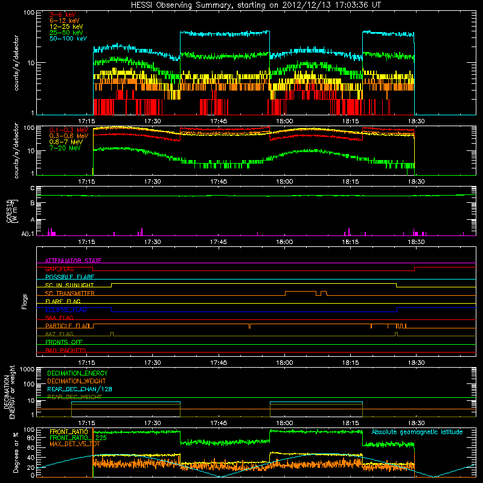Viewport: 483px width, 483px height.
Task: Select the ECLIPSE_FLAG label
Action: pos(66,310)
